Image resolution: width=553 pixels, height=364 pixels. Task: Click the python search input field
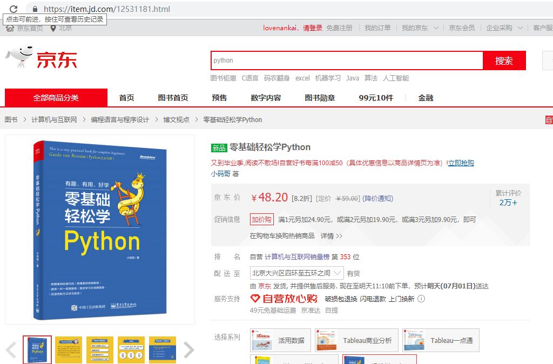tap(347, 60)
